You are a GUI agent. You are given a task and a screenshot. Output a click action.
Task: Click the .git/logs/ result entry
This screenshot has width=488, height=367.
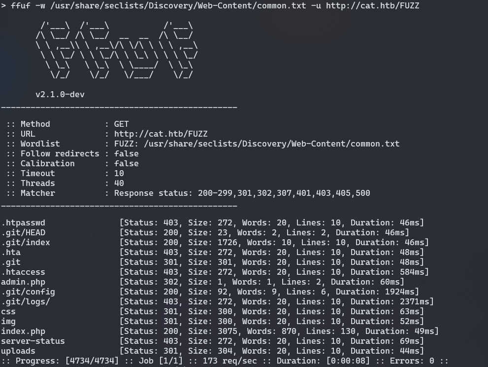click(26, 301)
